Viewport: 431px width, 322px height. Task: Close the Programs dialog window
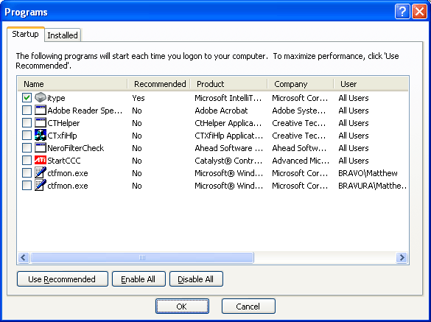tap(419, 12)
